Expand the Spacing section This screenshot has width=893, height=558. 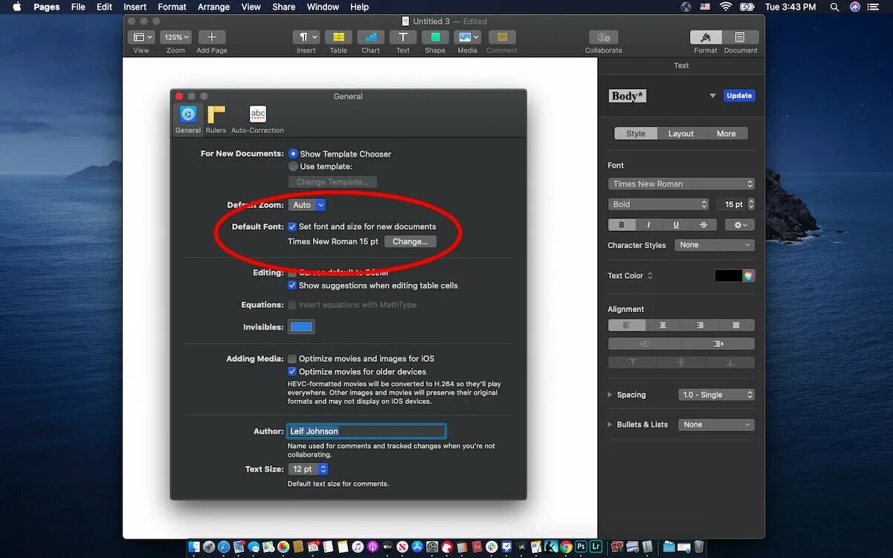point(610,395)
